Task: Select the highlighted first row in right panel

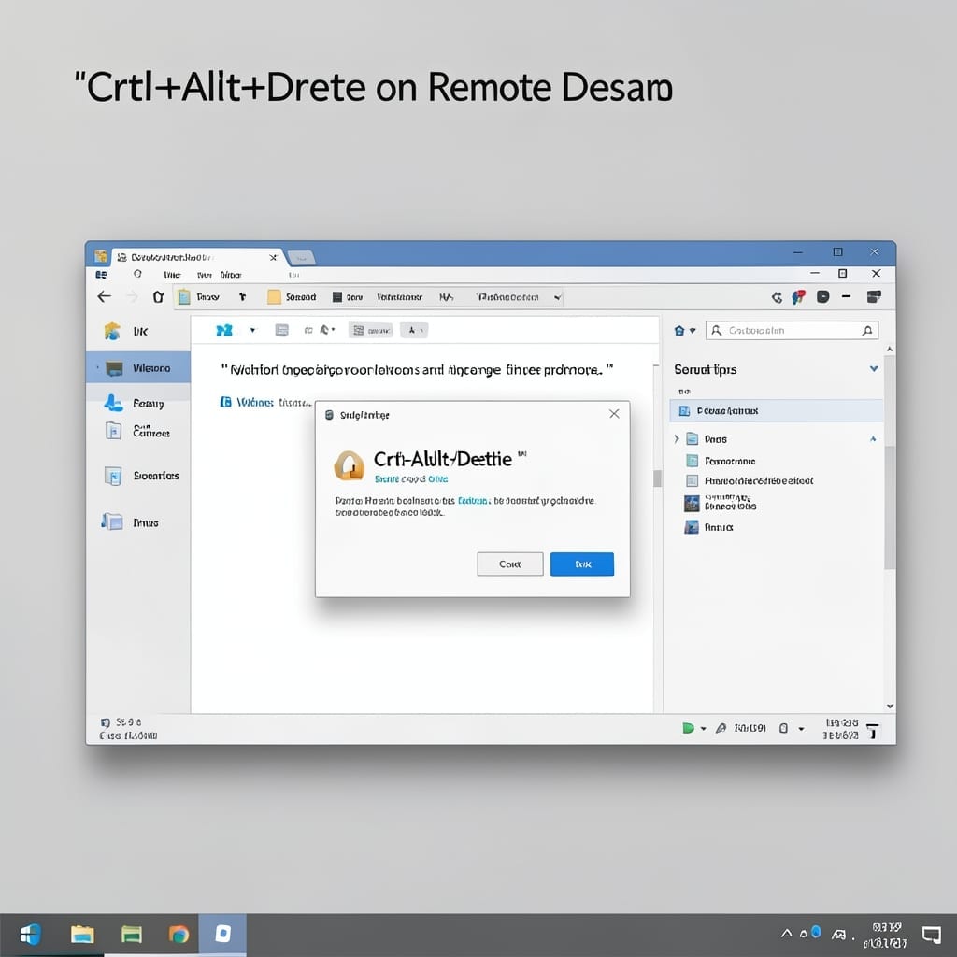Action: pyautogui.click(x=777, y=411)
